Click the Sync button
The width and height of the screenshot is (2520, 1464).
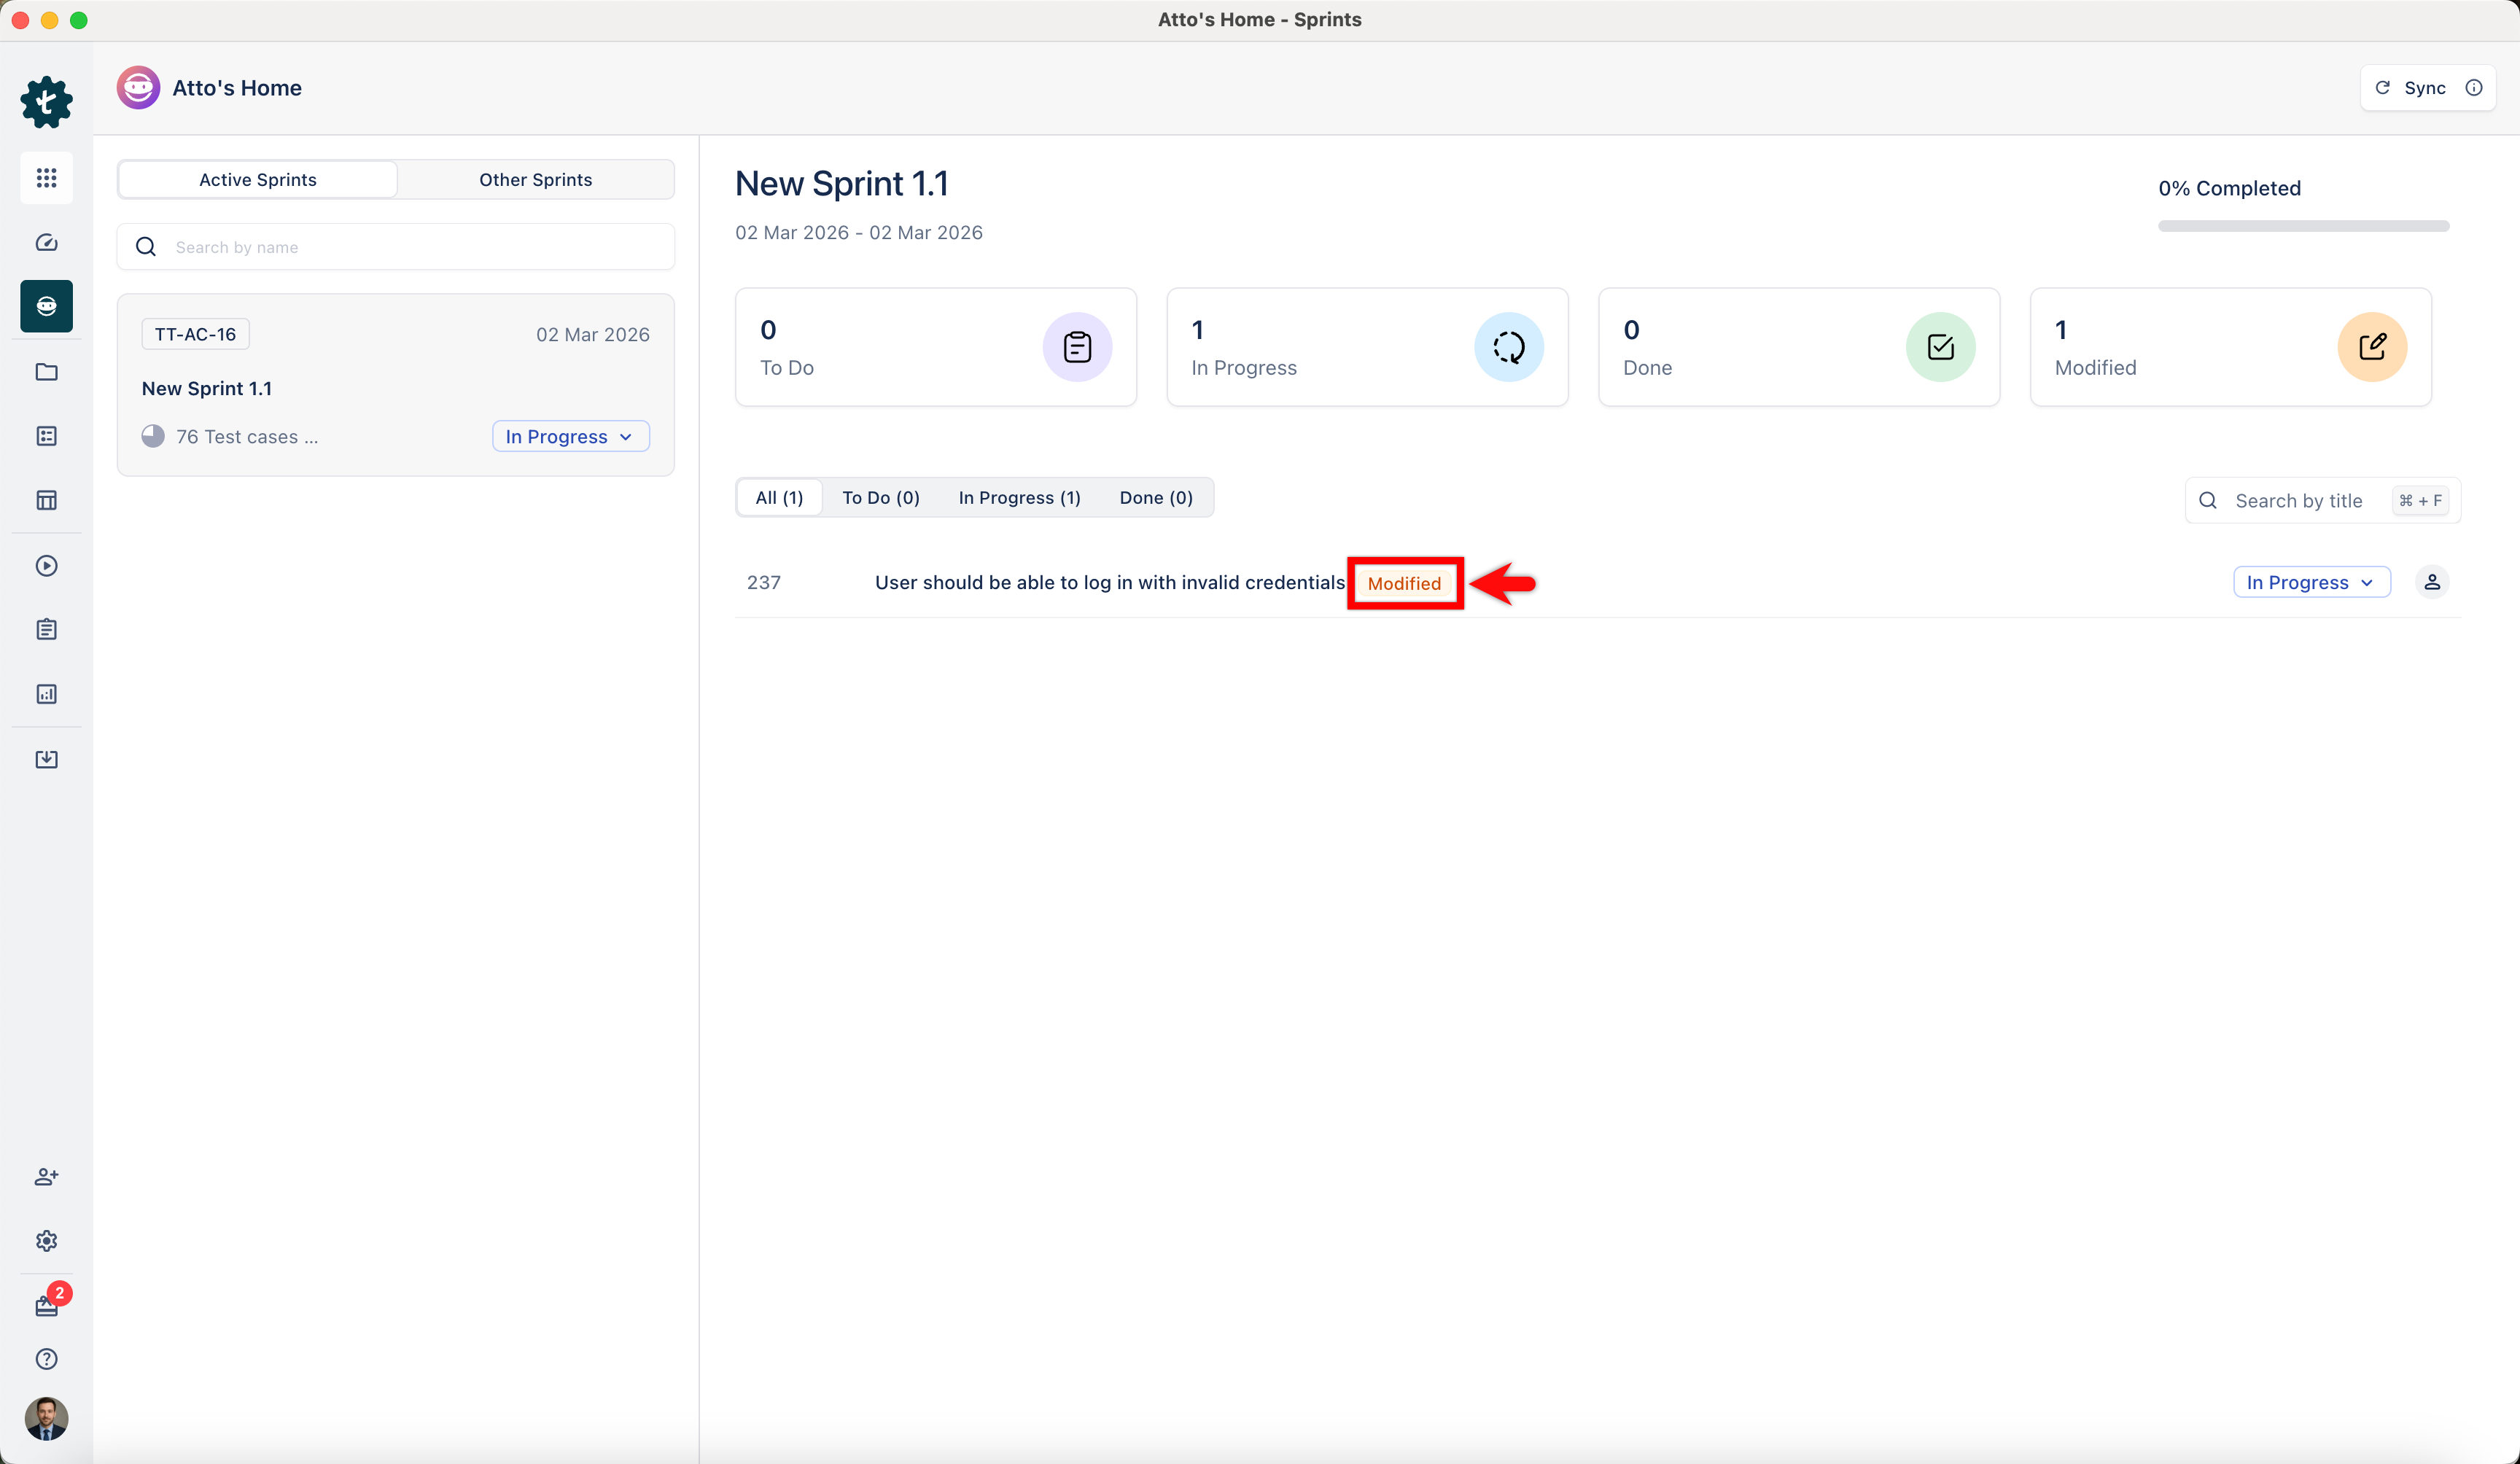click(x=2413, y=88)
